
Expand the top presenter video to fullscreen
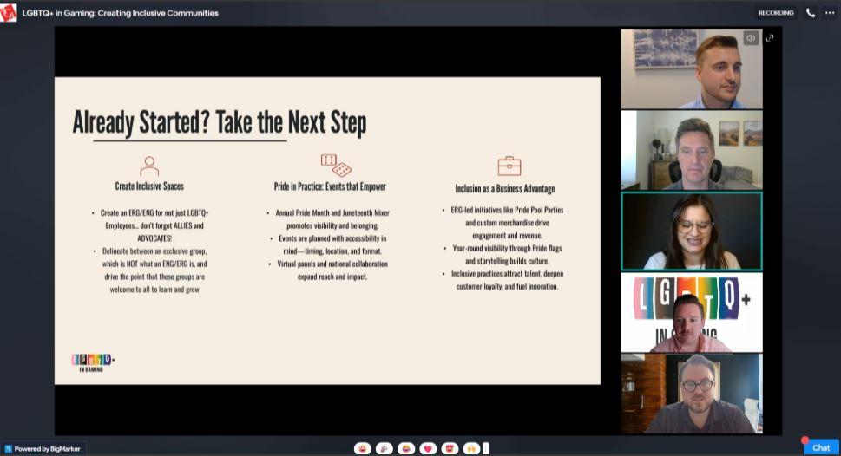click(x=770, y=38)
